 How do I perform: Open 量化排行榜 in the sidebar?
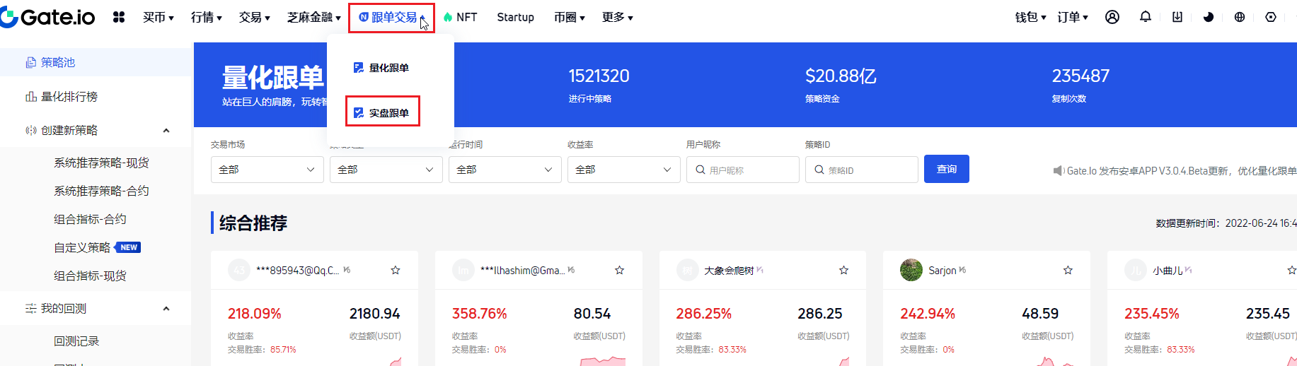(x=69, y=97)
